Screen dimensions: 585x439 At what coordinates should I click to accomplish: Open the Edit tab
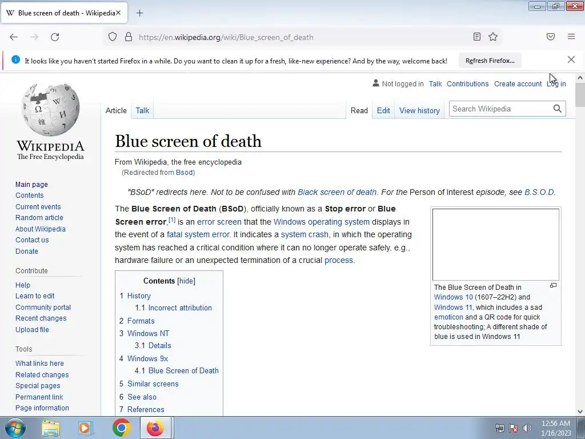click(383, 110)
